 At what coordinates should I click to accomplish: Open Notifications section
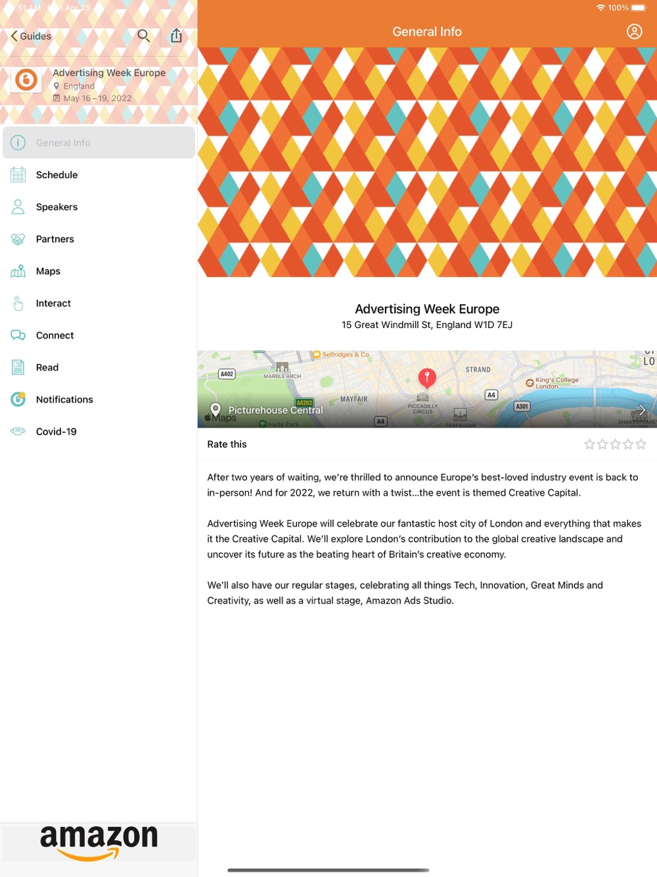click(99, 400)
